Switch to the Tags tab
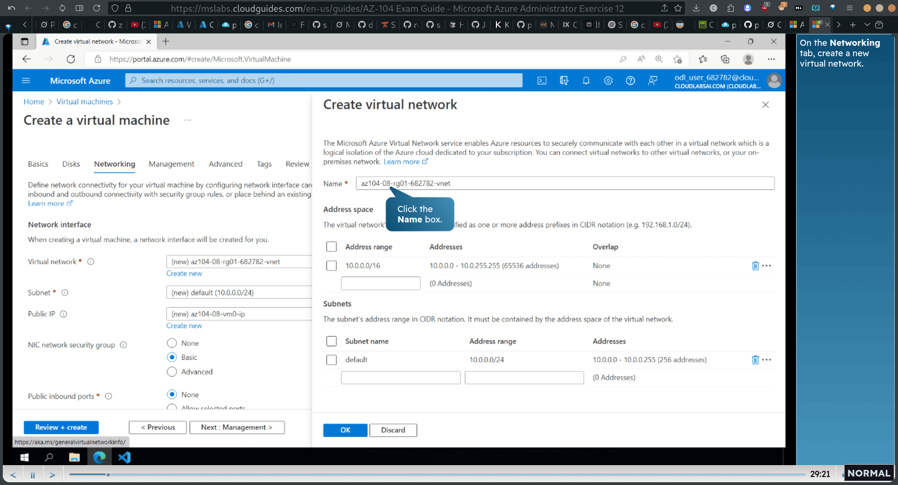 tap(264, 164)
